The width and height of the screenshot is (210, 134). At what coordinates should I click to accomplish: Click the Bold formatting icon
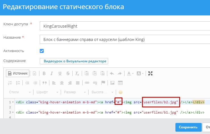point(44,73)
